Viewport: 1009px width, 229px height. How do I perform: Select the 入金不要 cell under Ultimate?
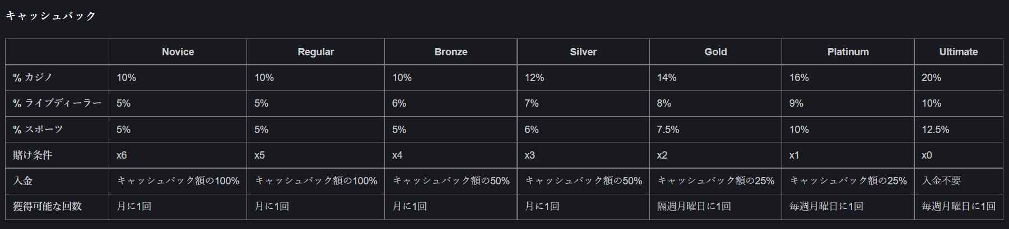click(x=941, y=181)
